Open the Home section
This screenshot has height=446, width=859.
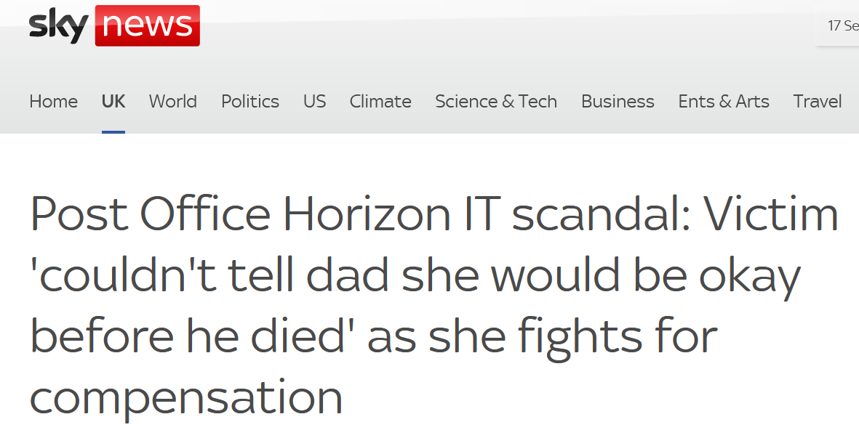pyautogui.click(x=53, y=102)
